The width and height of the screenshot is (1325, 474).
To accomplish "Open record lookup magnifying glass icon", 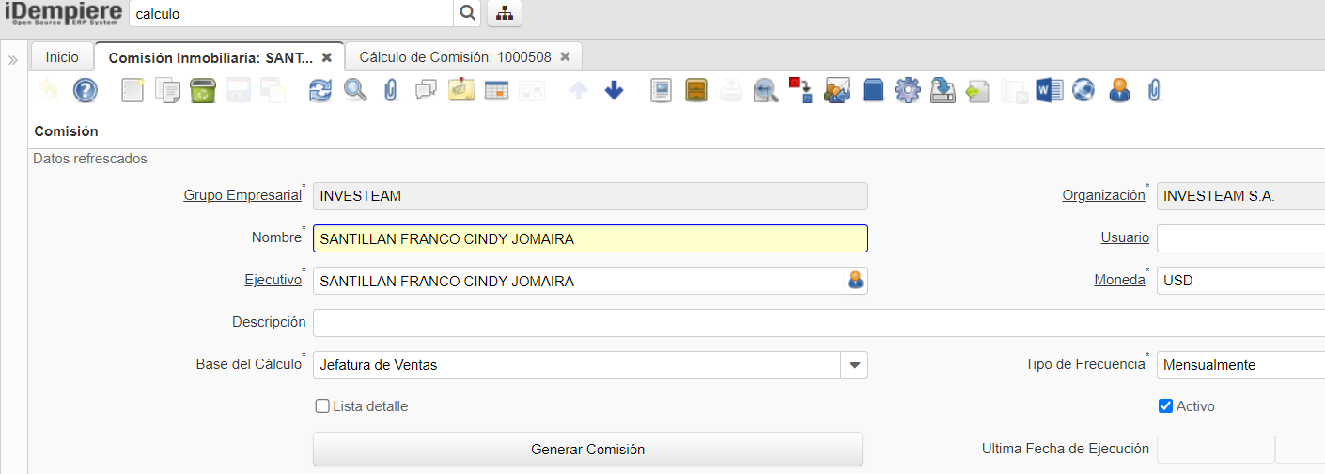I will coord(355,90).
